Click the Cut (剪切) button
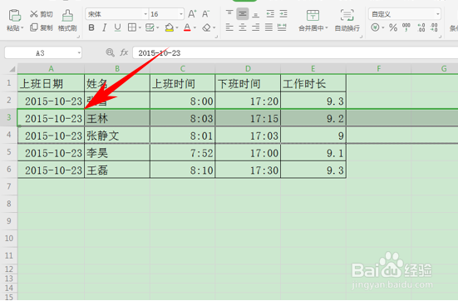The height and width of the screenshot is (301, 458). 42,14
